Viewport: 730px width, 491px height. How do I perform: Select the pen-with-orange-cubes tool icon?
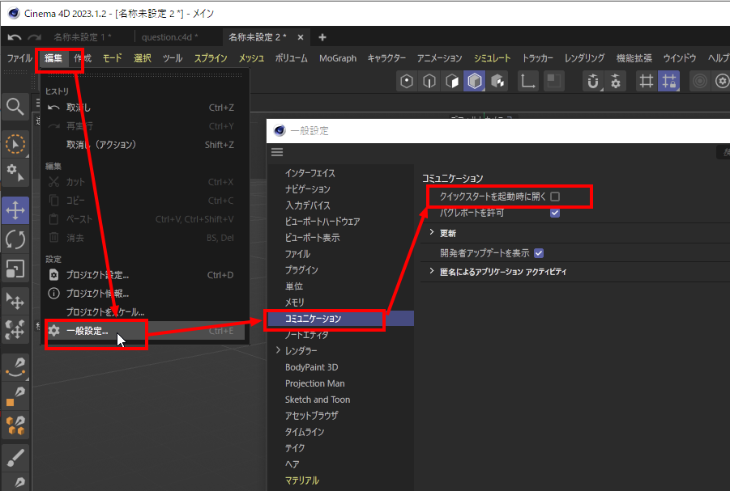pyautogui.click(x=15, y=426)
